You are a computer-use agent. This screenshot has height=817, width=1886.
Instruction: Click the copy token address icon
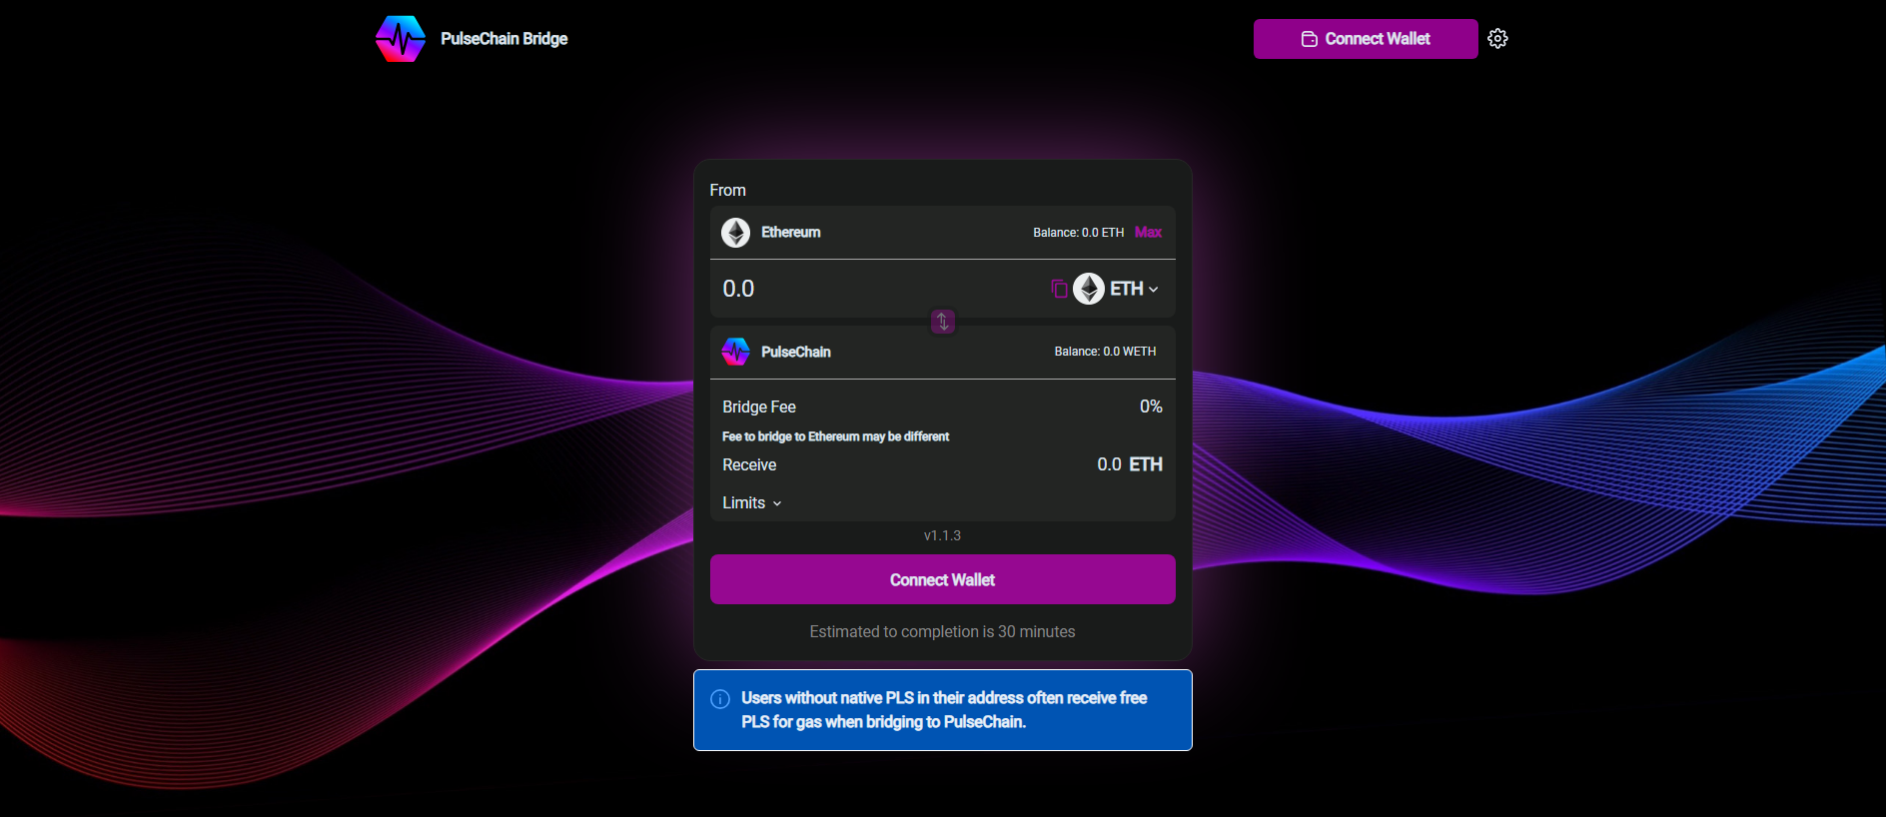[x=1059, y=289]
